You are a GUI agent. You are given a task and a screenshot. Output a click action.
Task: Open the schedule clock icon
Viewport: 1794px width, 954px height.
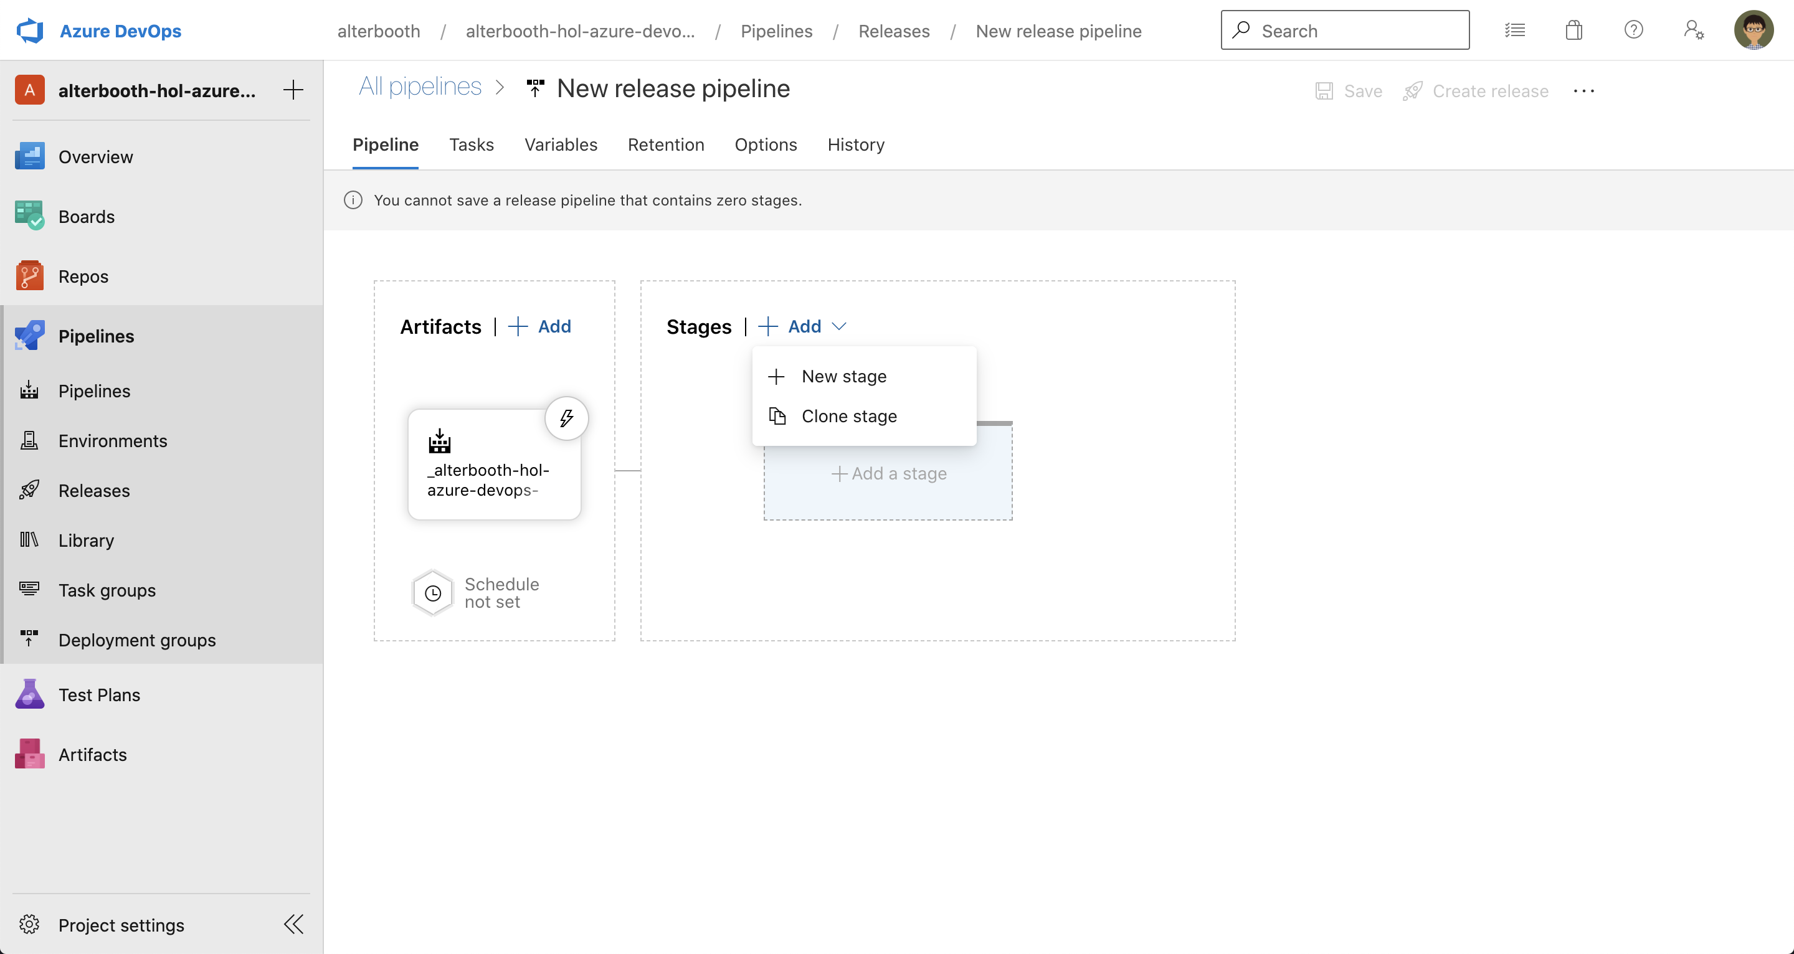click(432, 593)
